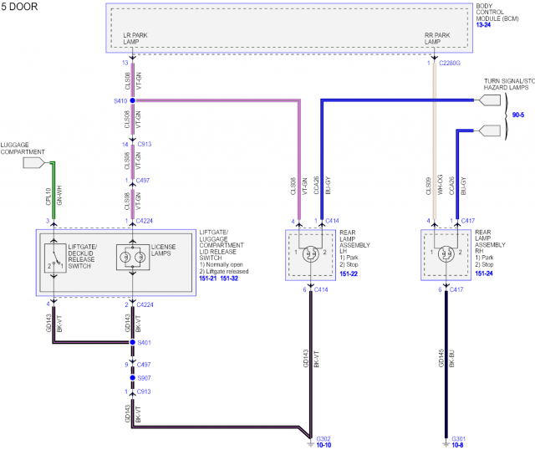Viewport: 535px width, 450px height.
Task: Click the 151-24 rear lamp RH link
Action: [x=485, y=274]
